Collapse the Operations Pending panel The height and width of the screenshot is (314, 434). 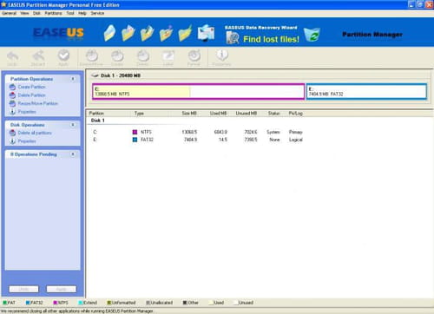[73, 154]
